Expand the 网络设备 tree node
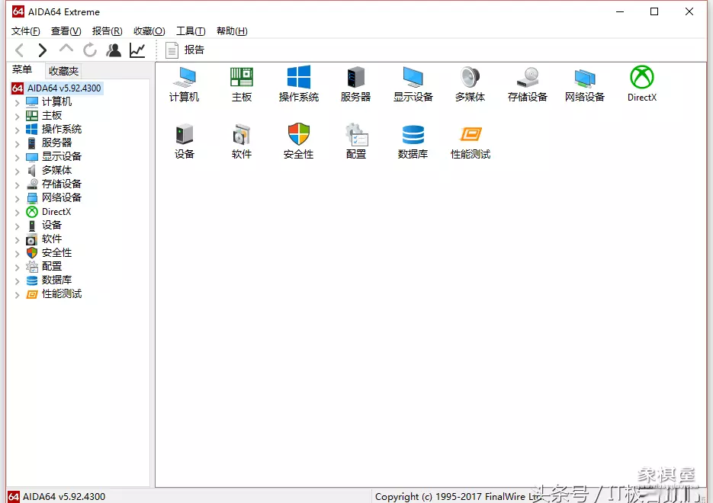This screenshot has width=713, height=503. [x=18, y=199]
